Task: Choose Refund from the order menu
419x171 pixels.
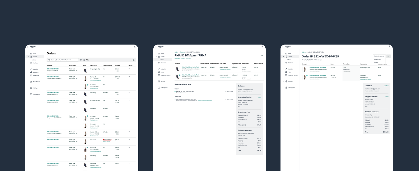Action: tap(376, 62)
